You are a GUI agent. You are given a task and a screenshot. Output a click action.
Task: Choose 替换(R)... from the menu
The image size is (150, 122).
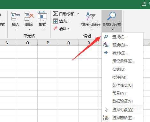click(x=123, y=45)
